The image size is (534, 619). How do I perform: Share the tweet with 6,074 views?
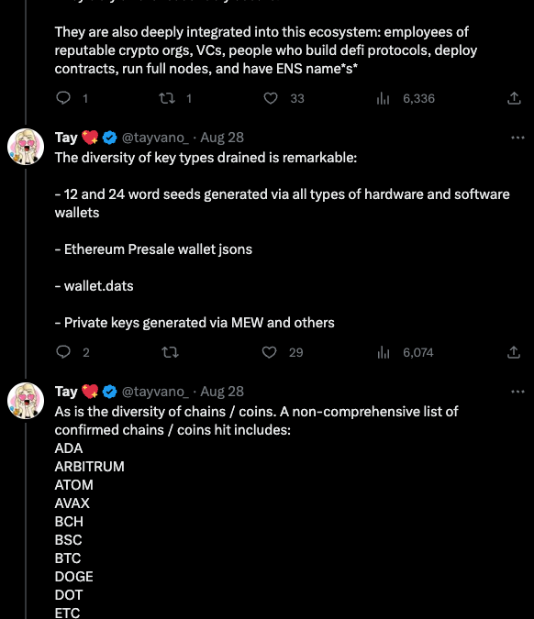point(514,352)
